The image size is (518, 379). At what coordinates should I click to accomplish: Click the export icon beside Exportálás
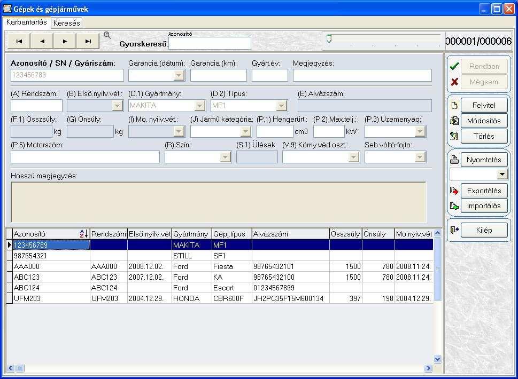tap(454, 191)
